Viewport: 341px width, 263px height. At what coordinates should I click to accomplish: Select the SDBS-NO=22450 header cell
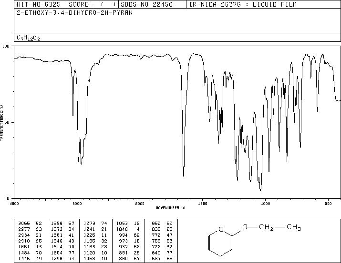pyautogui.click(x=146, y=4)
